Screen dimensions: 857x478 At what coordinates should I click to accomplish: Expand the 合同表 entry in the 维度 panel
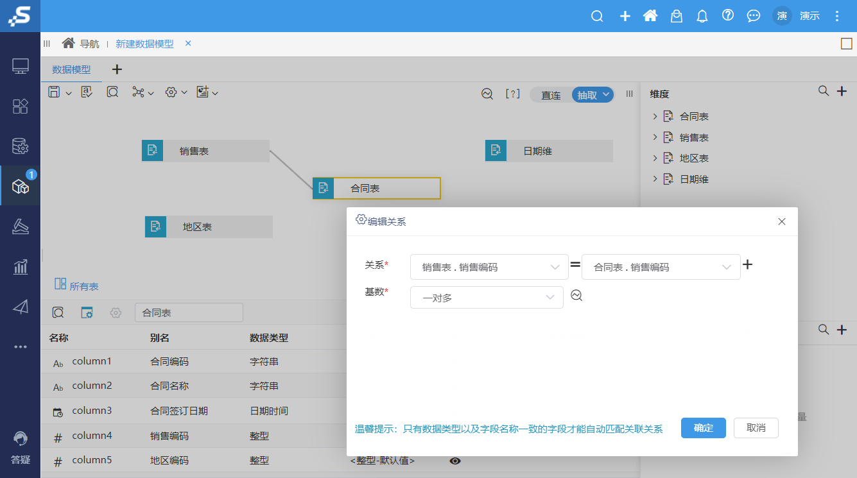click(x=655, y=116)
